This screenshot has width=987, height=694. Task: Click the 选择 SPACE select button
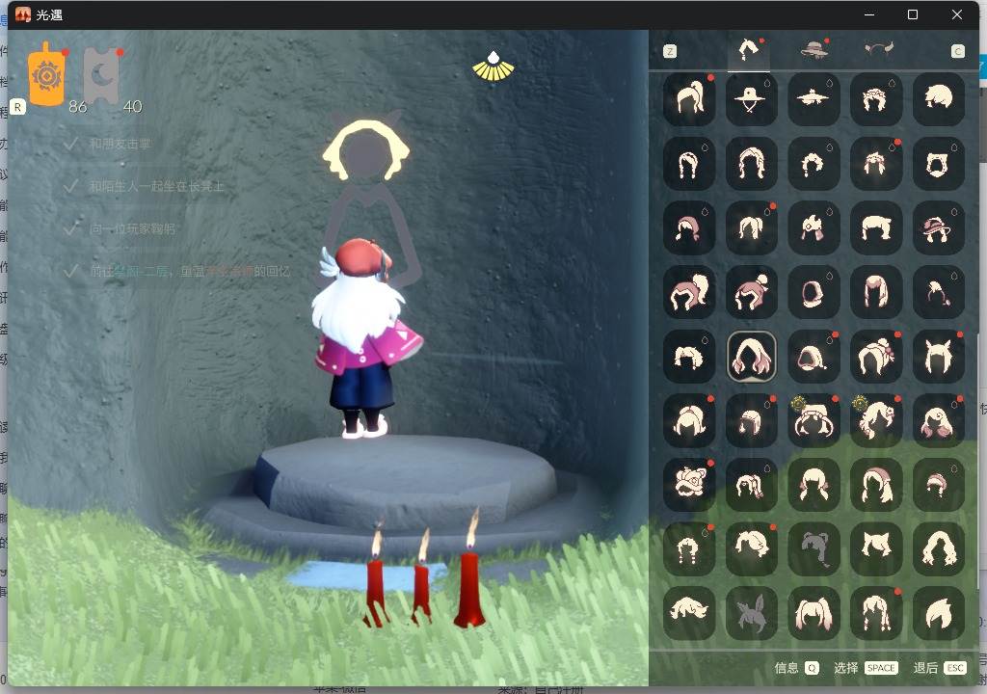tap(866, 668)
